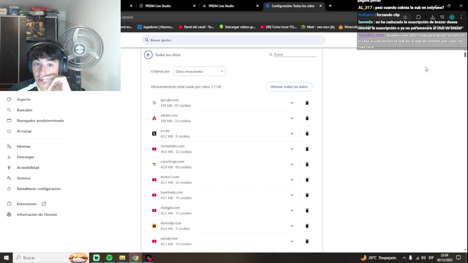468x263 pixels.
Task: Delete donoclip.com site data
Action: point(307,226)
